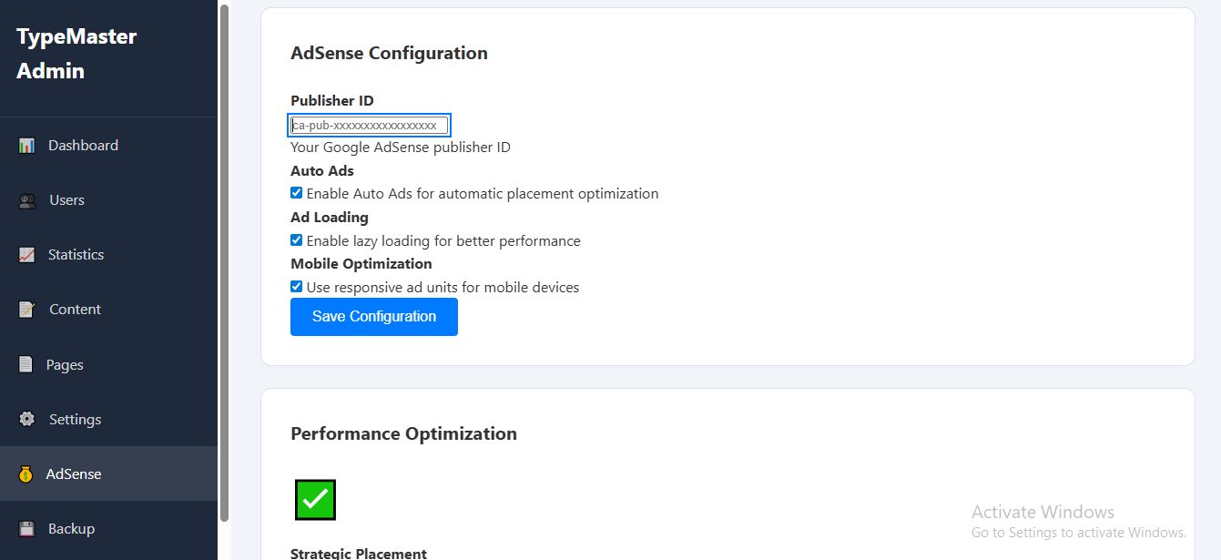Disable responsive ad units for mobile checkbox
Viewport: 1221px width, 560px height.
click(297, 287)
